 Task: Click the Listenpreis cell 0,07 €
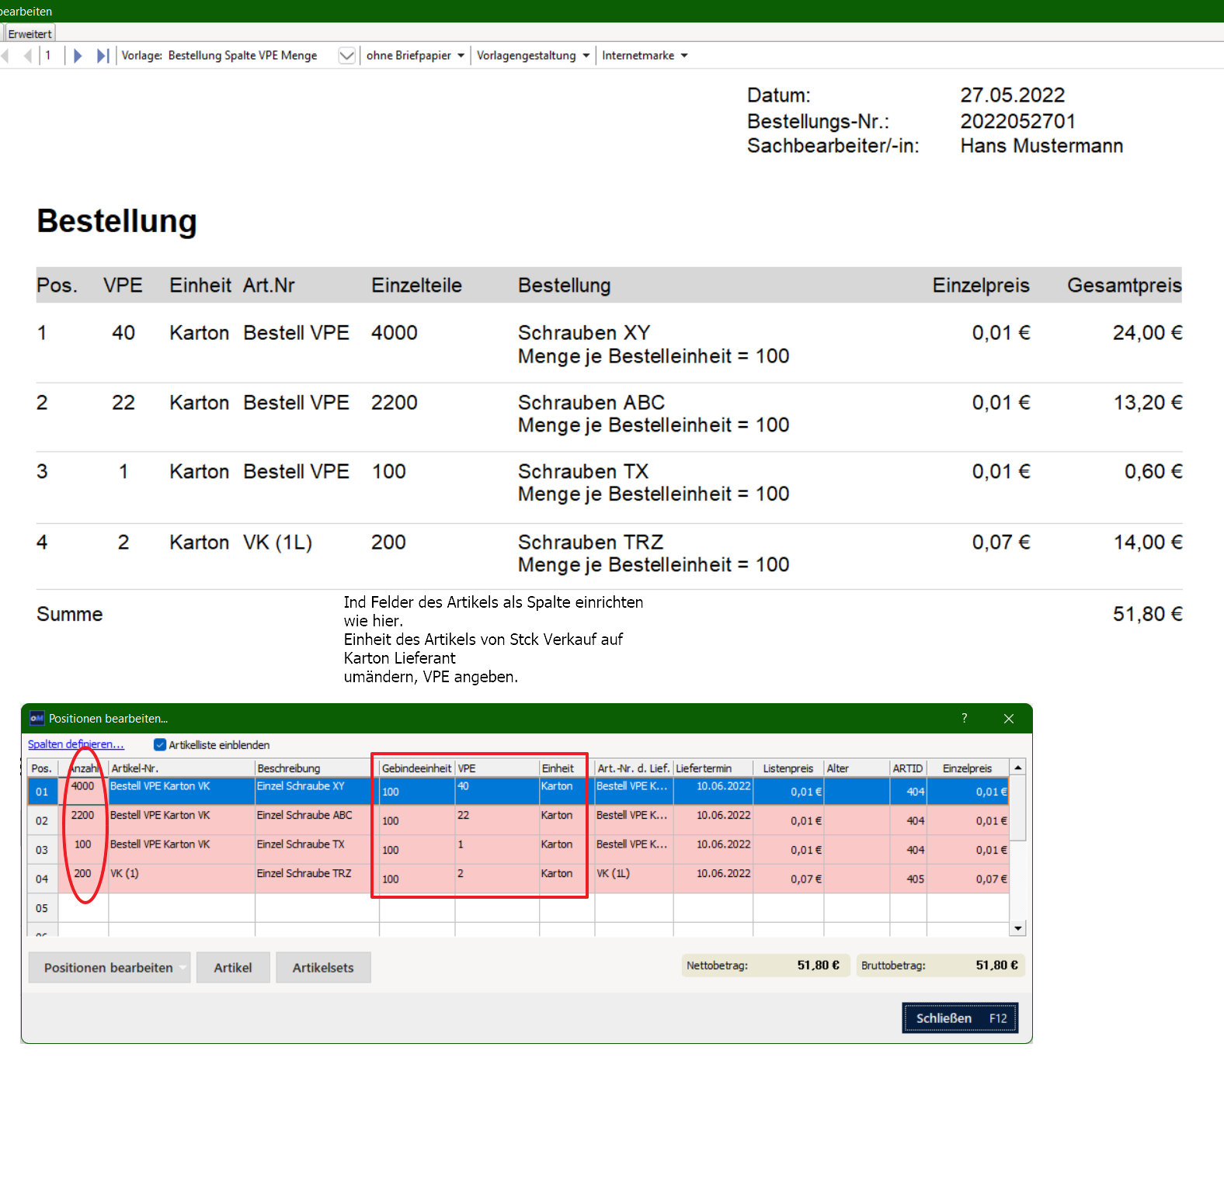(x=788, y=879)
